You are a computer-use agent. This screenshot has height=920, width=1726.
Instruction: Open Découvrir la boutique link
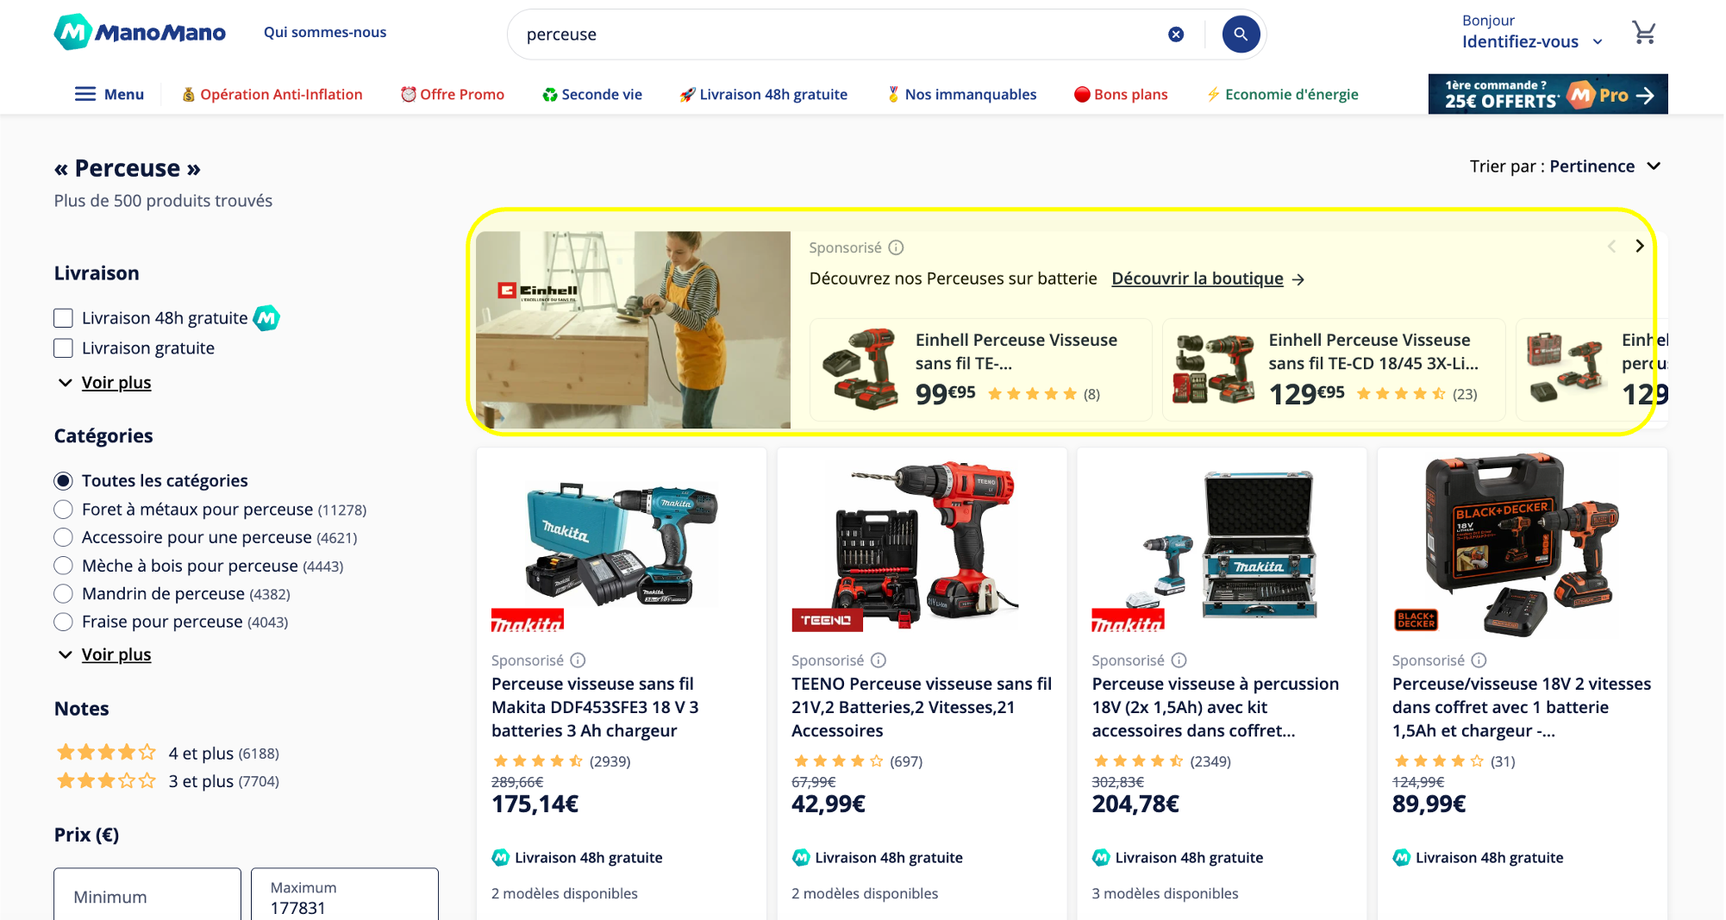[x=1208, y=279]
